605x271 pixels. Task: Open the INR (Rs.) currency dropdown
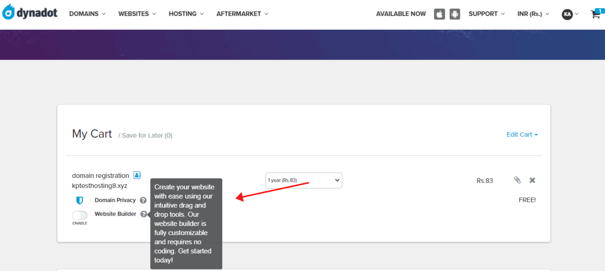click(533, 14)
